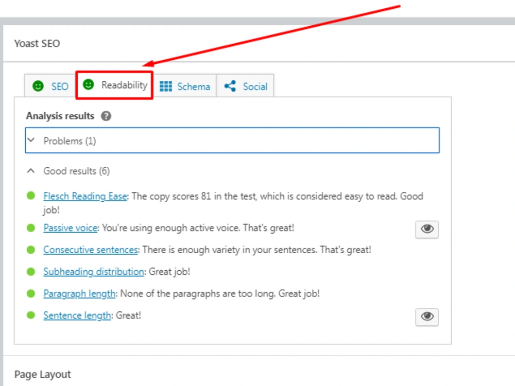Image resolution: width=515 pixels, height=386 pixels.
Task: Click the Social share icon
Action: tap(230, 86)
